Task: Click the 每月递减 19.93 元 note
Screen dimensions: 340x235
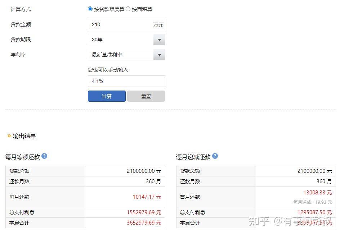Action: point(312,202)
